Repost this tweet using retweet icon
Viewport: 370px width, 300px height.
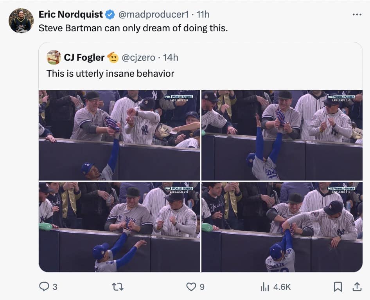(x=118, y=287)
